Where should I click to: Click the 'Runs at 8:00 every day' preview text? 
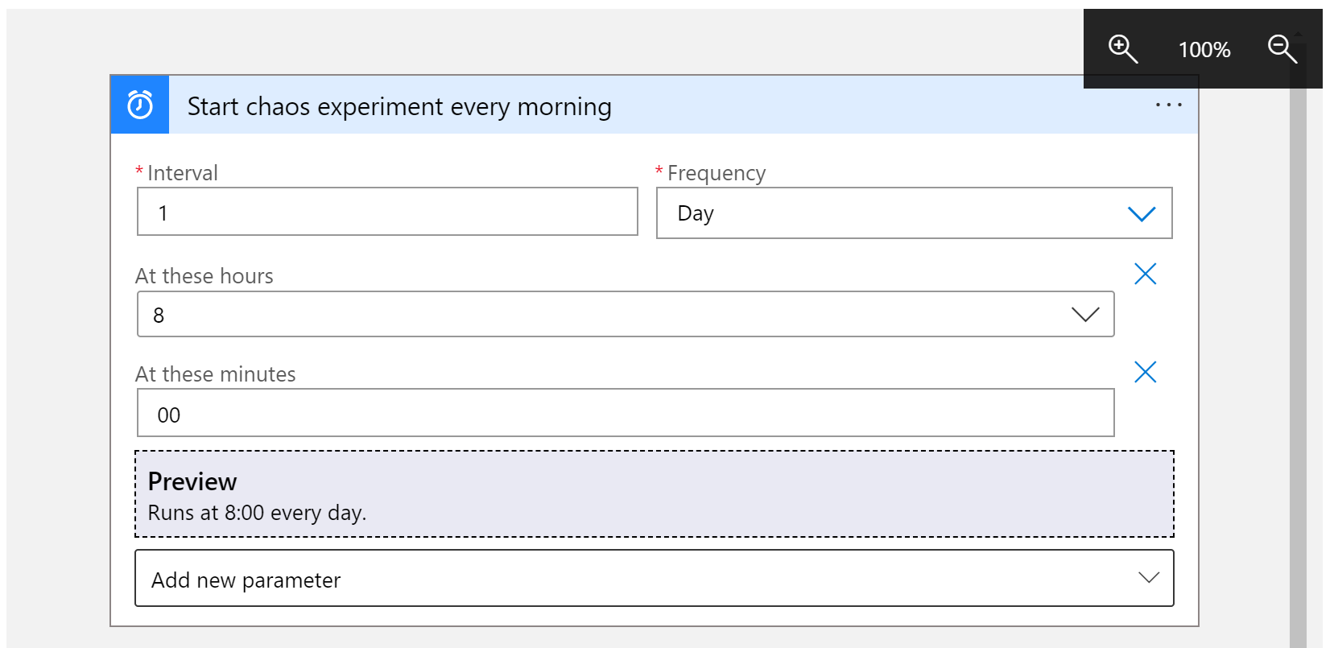[256, 512]
